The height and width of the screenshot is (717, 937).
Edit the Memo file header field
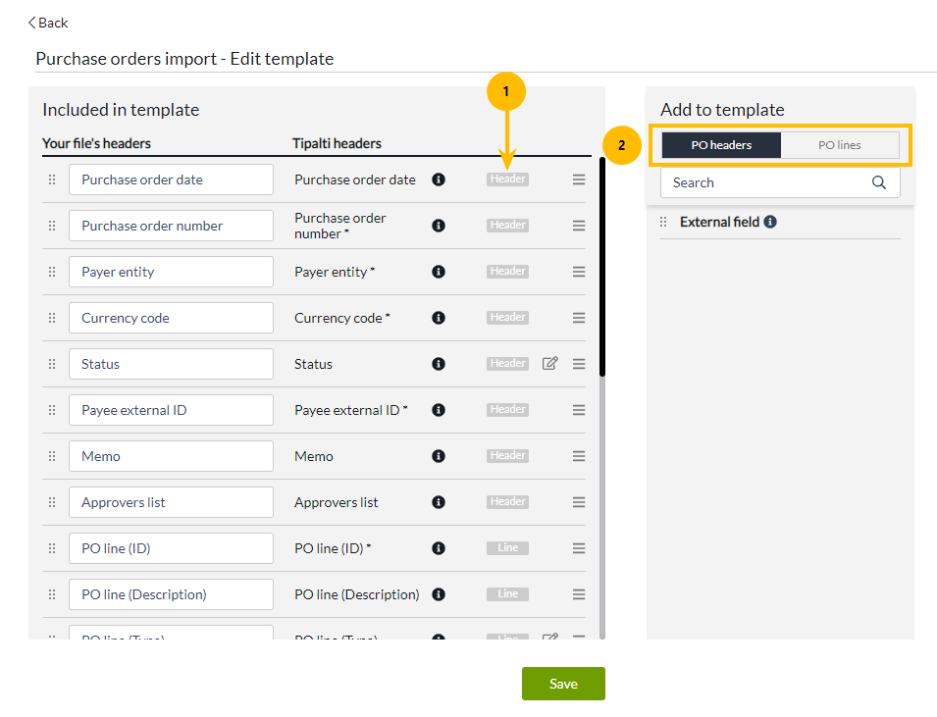[171, 456]
